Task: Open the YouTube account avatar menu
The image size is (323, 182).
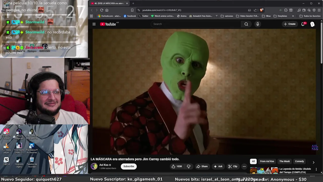Action: tap(312, 24)
